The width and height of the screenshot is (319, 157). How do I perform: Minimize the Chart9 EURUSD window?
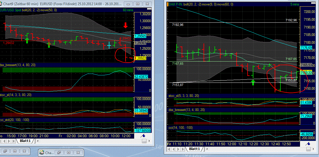point(128,4)
